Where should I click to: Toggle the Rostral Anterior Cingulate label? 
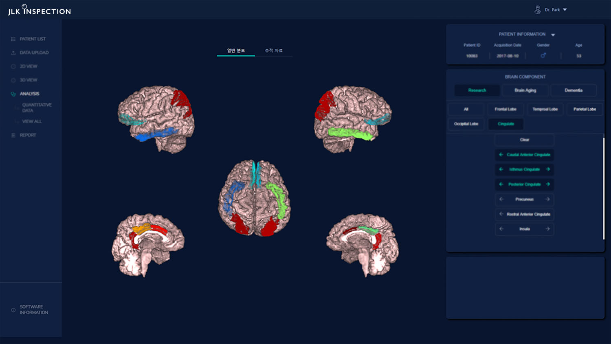pos(528,214)
